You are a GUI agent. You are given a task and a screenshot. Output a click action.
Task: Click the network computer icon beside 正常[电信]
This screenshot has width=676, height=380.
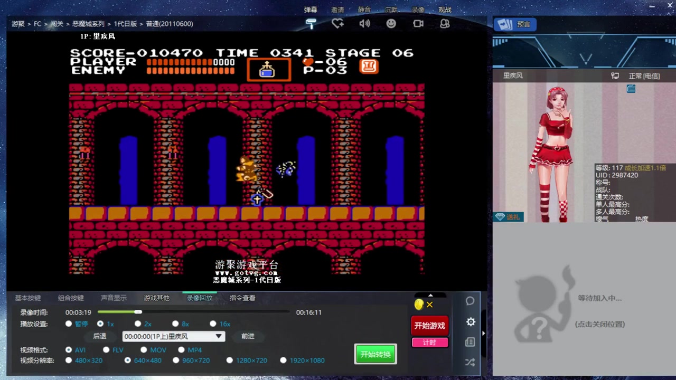click(x=615, y=75)
